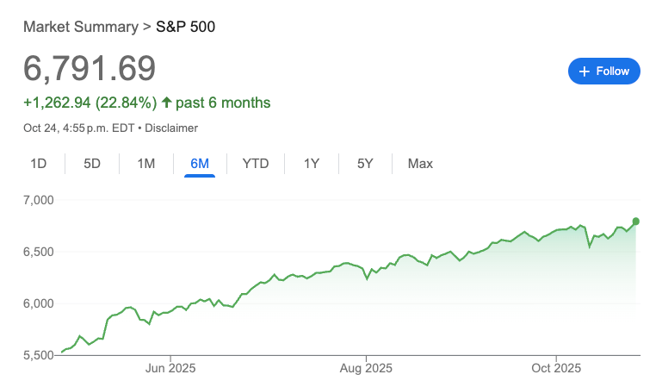Open the YTD range tab

pyautogui.click(x=256, y=164)
